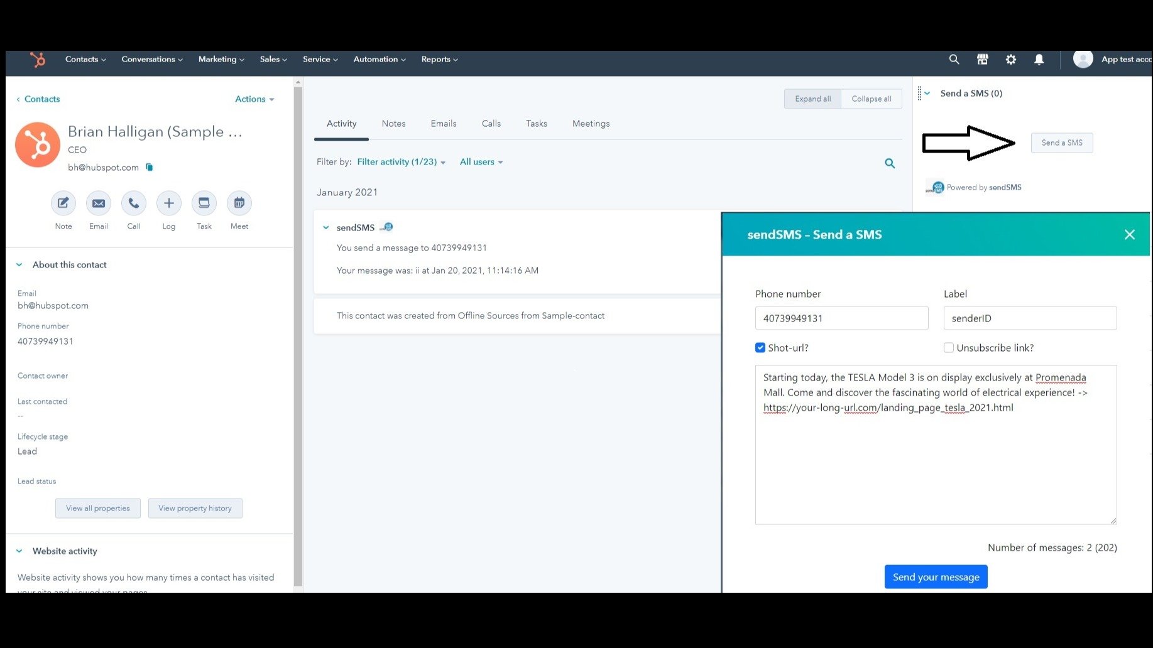1153x648 pixels.
Task: Click the activity timeline search icon
Action: pos(890,163)
